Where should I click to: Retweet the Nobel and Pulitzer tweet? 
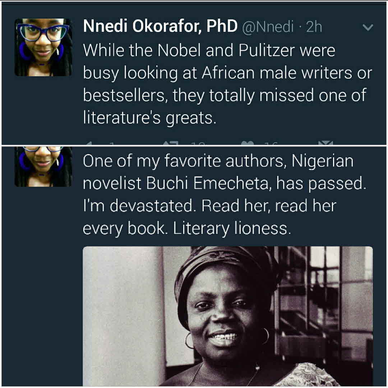170,143
